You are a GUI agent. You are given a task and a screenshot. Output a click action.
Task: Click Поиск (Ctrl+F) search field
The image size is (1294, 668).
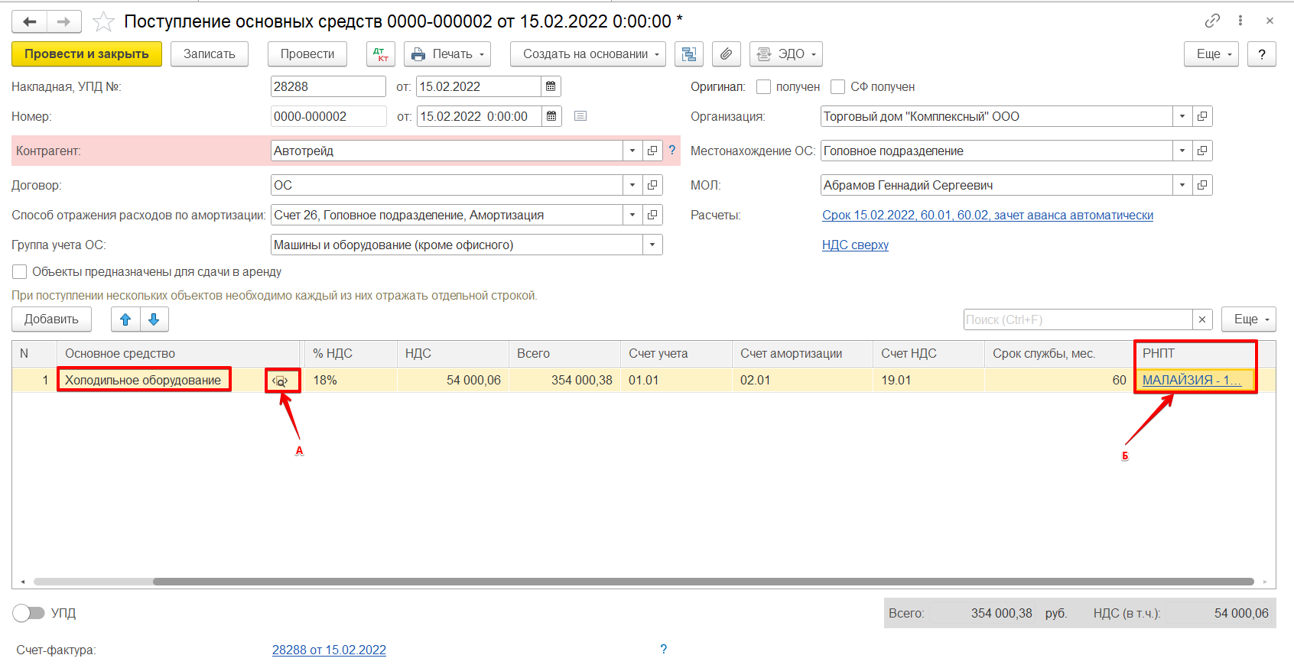(1078, 319)
